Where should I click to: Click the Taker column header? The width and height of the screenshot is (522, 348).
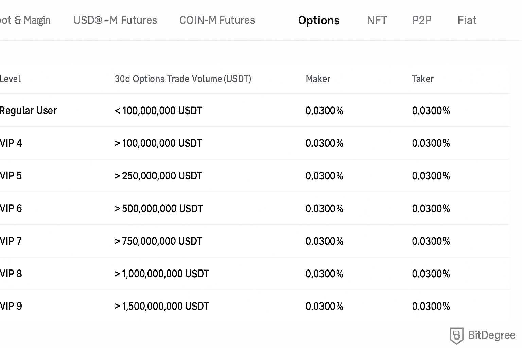click(x=422, y=79)
